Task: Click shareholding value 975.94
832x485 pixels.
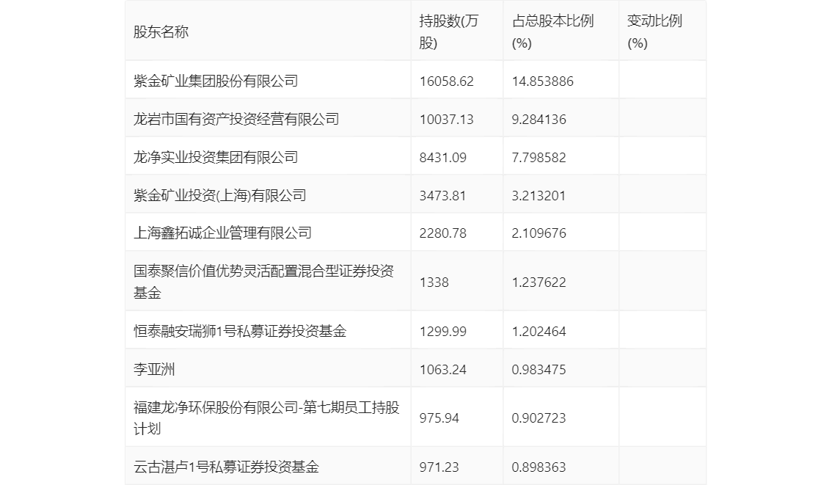Action: coord(439,418)
